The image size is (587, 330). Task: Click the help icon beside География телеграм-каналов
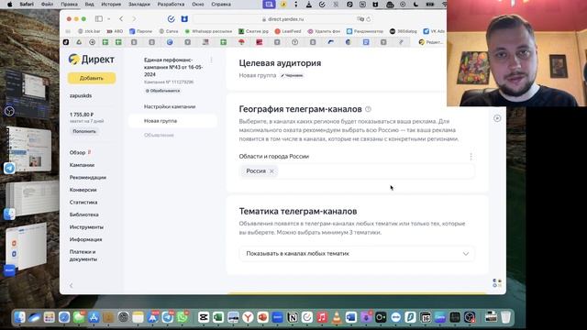[x=368, y=109]
